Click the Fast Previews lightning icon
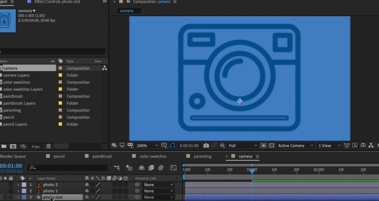Screen dimensions: 379x201 click(355, 146)
